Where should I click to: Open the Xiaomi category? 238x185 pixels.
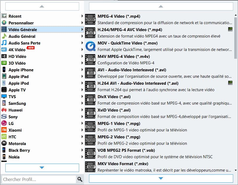[42, 130]
